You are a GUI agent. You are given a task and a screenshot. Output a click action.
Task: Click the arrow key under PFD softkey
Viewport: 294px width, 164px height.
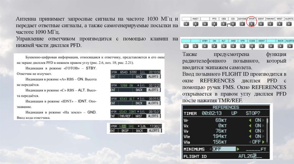[x=214, y=24]
